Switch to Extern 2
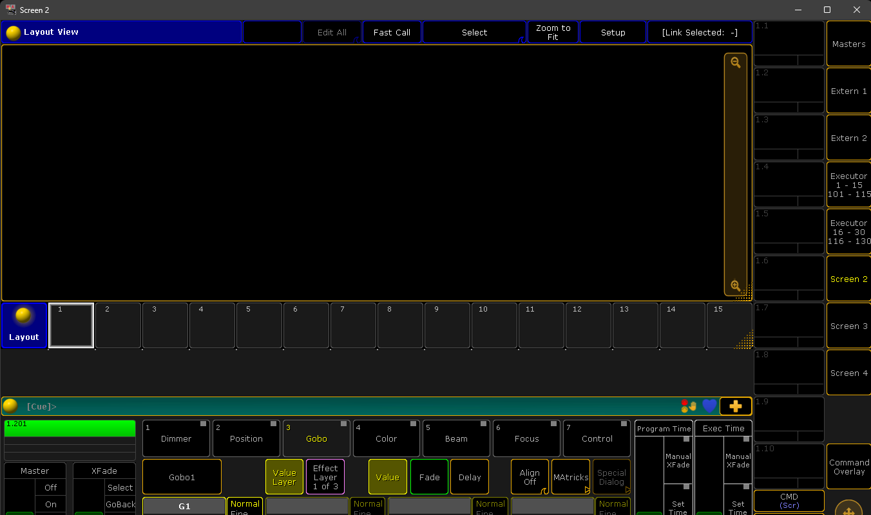 click(x=848, y=138)
